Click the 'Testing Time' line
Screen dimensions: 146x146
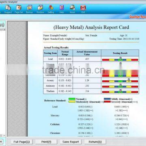point(124,39)
